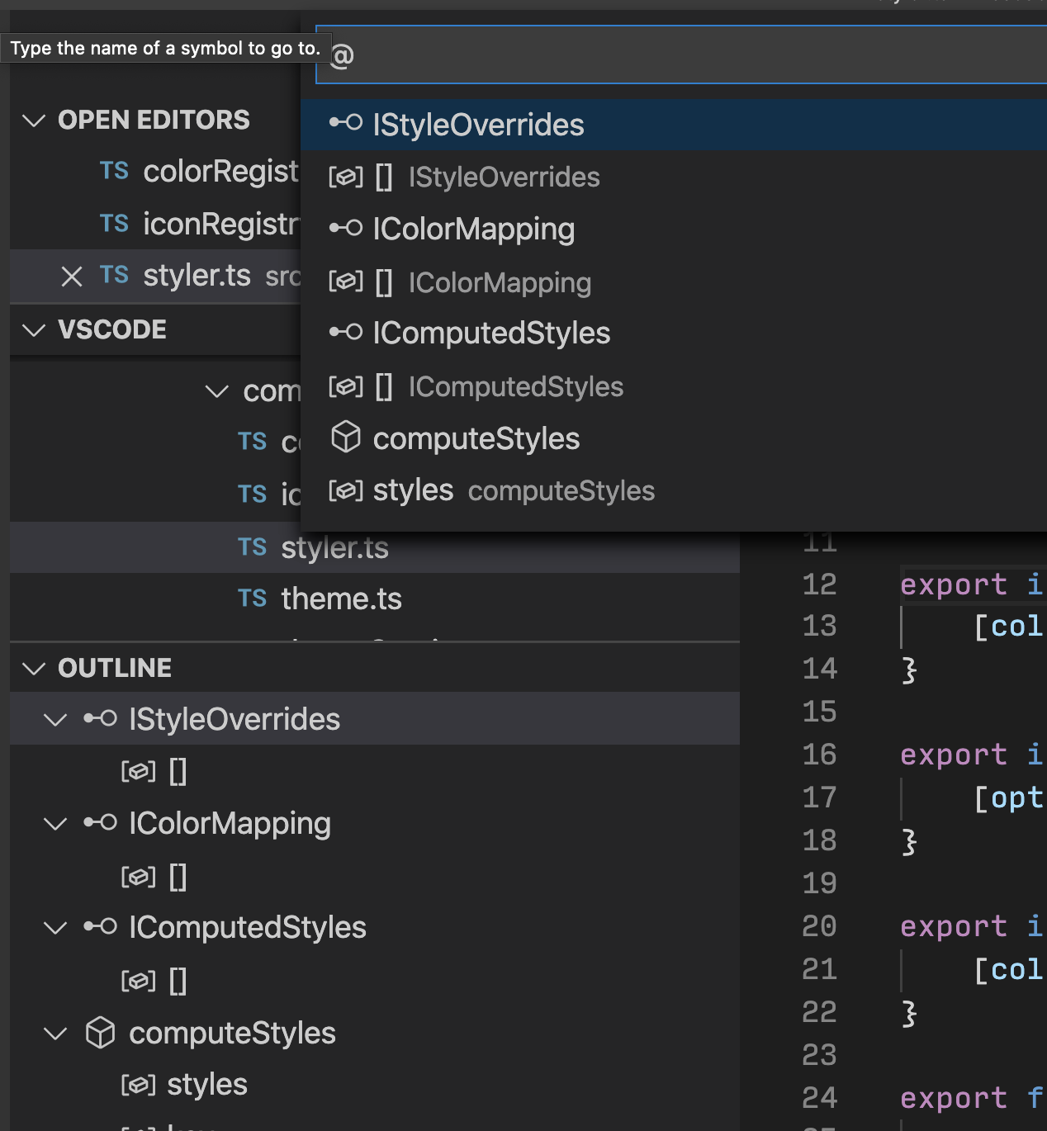Click TS icon of iconRegistry open editor
This screenshot has height=1131, width=1047.
point(114,224)
